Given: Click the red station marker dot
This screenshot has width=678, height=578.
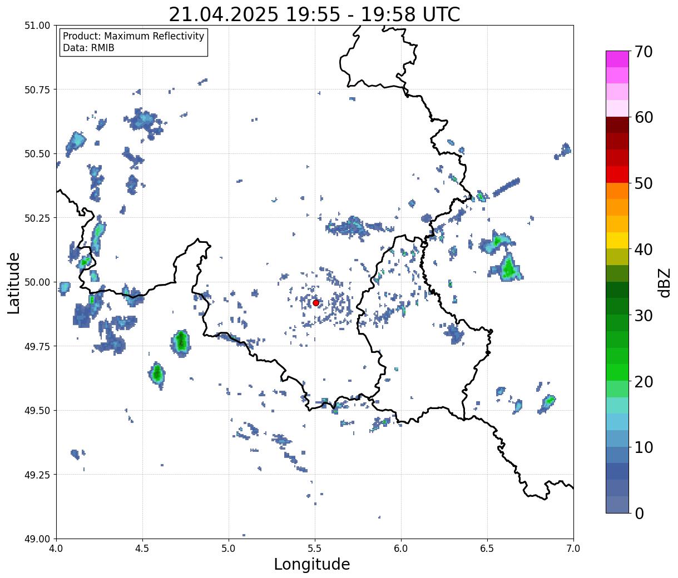Looking at the screenshot, I should click(316, 303).
